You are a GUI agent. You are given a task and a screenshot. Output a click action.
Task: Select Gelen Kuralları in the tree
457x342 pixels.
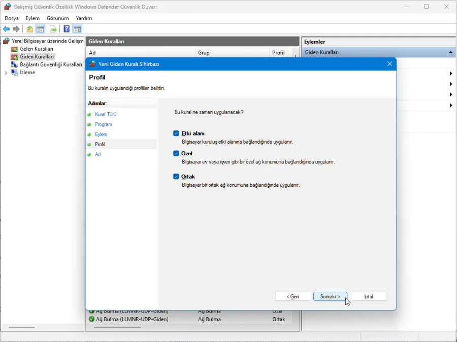pyautogui.click(x=37, y=49)
